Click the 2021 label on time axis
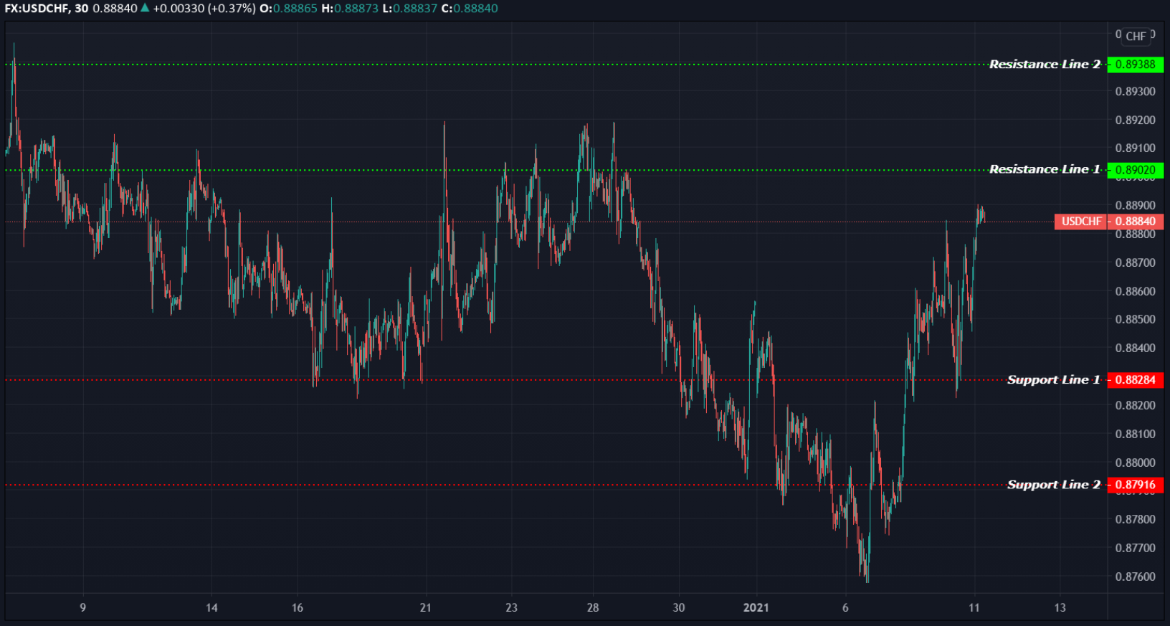Image resolution: width=1170 pixels, height=626 pixels. pyautogui.click(x=756, y=608)
